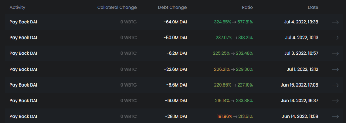Sort by Collateral Change column header

[x=117, y=7]
